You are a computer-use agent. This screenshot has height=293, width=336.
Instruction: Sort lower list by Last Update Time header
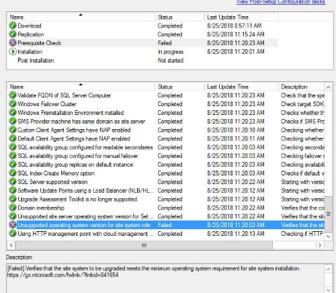pyautogui.click(x=241, y=87)
